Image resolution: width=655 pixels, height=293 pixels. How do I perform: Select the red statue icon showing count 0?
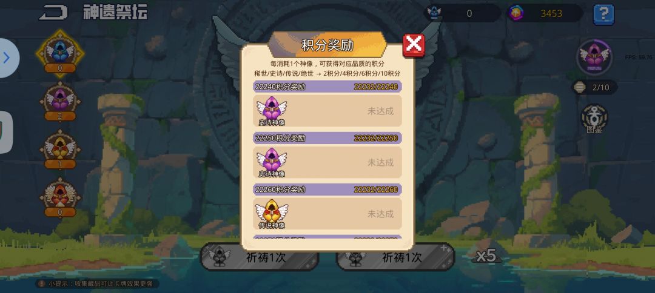[60, 198]
